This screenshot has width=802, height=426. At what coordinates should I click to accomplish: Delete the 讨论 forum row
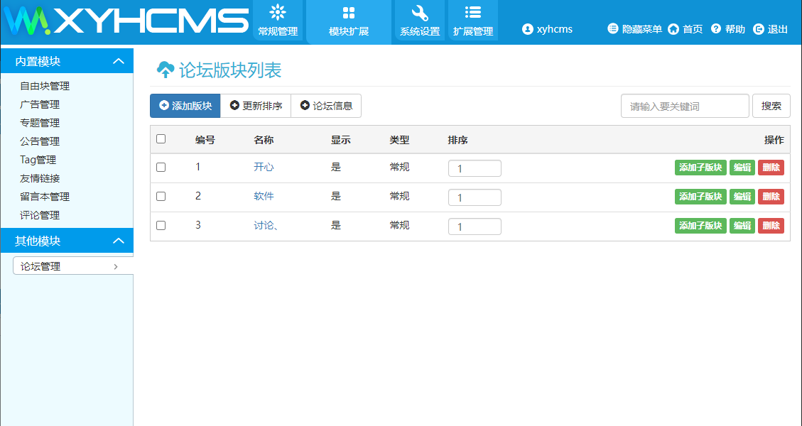[x=771, y=226]
